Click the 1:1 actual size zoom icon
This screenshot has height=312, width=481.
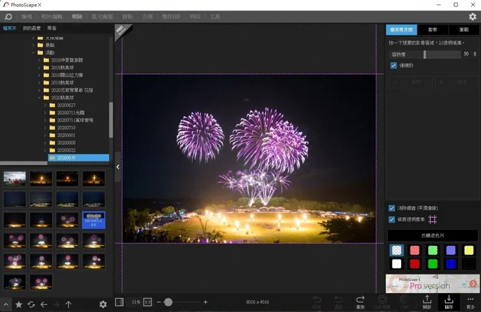[x=148, y=302]
